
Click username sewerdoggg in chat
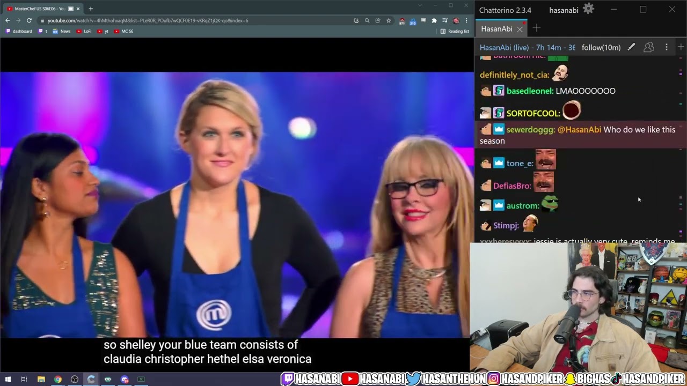(x=530, y=130)
